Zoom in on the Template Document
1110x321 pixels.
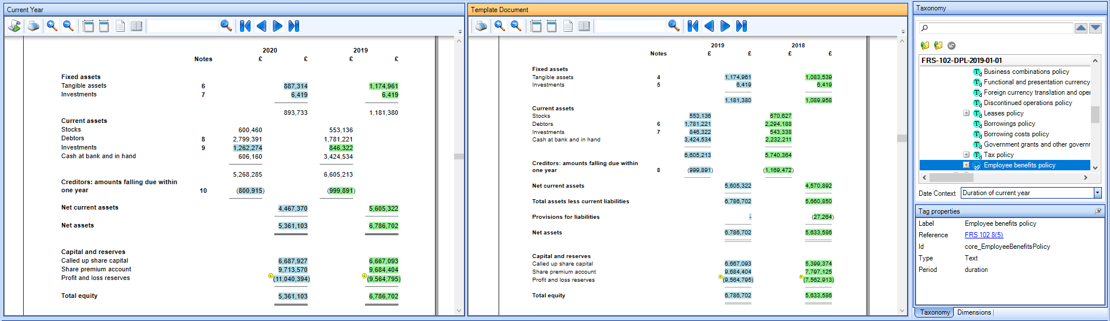coord(500,26)
